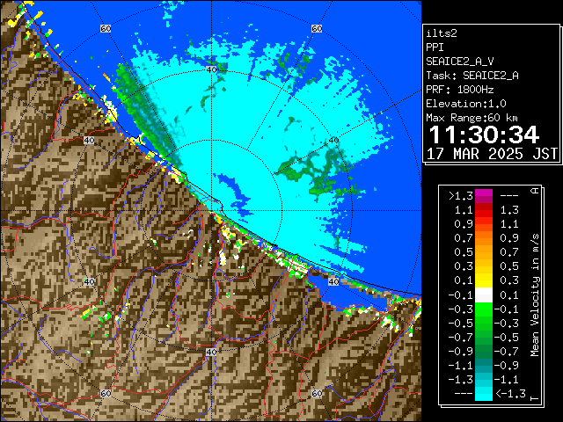Click the "Elevation:1.0" line
This screenshot has width=563, height=422.
coord(466,104)
